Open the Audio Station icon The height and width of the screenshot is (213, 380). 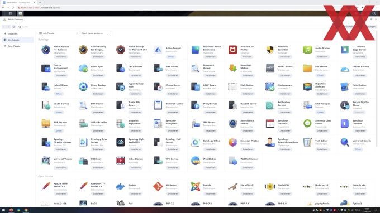pyautogui.click(x=307, y=50)
